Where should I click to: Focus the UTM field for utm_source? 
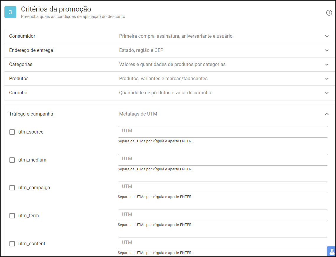[223, 132]
